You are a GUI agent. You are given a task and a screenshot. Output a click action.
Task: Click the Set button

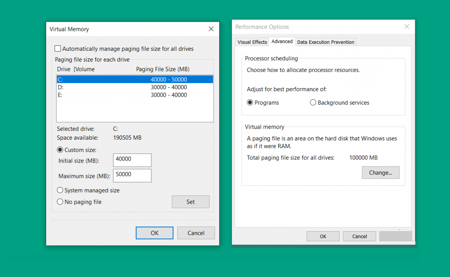[x=190, y=202]
